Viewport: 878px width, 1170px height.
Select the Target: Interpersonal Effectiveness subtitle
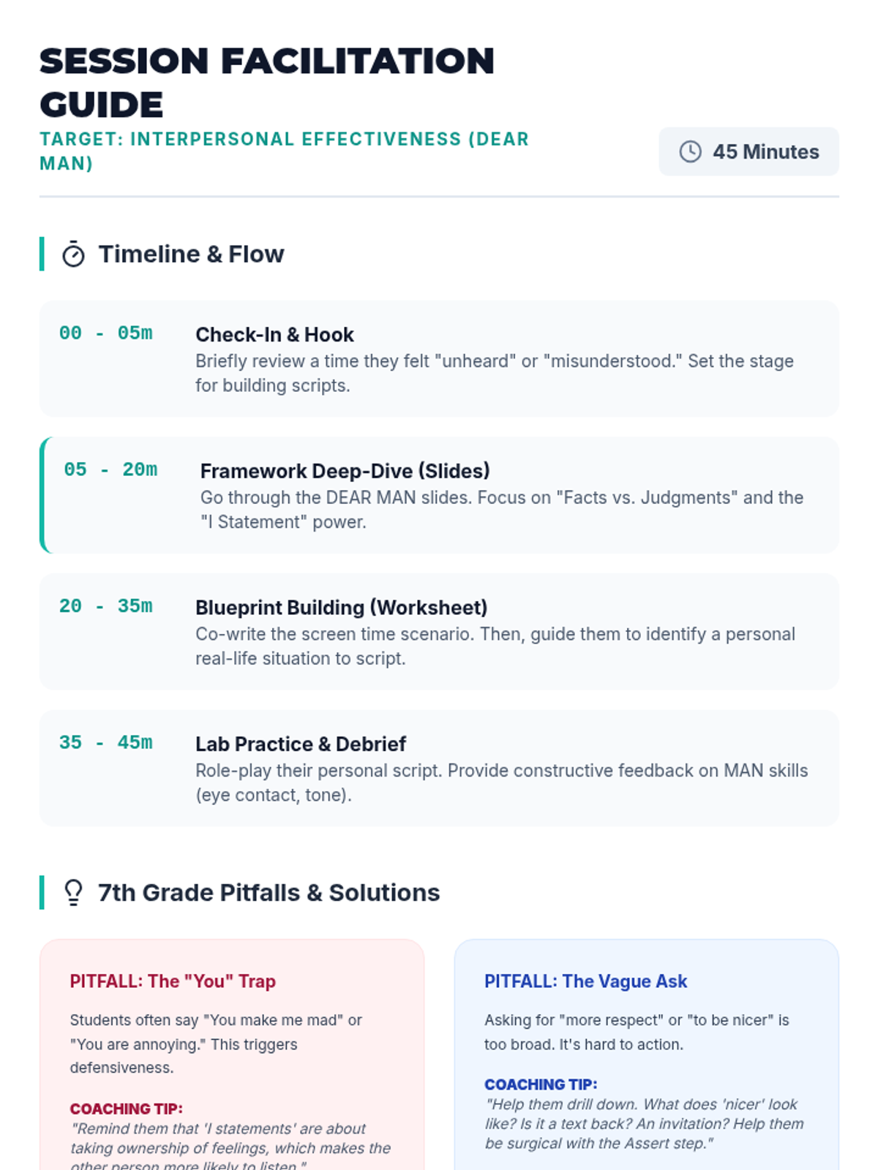point(284,151)
